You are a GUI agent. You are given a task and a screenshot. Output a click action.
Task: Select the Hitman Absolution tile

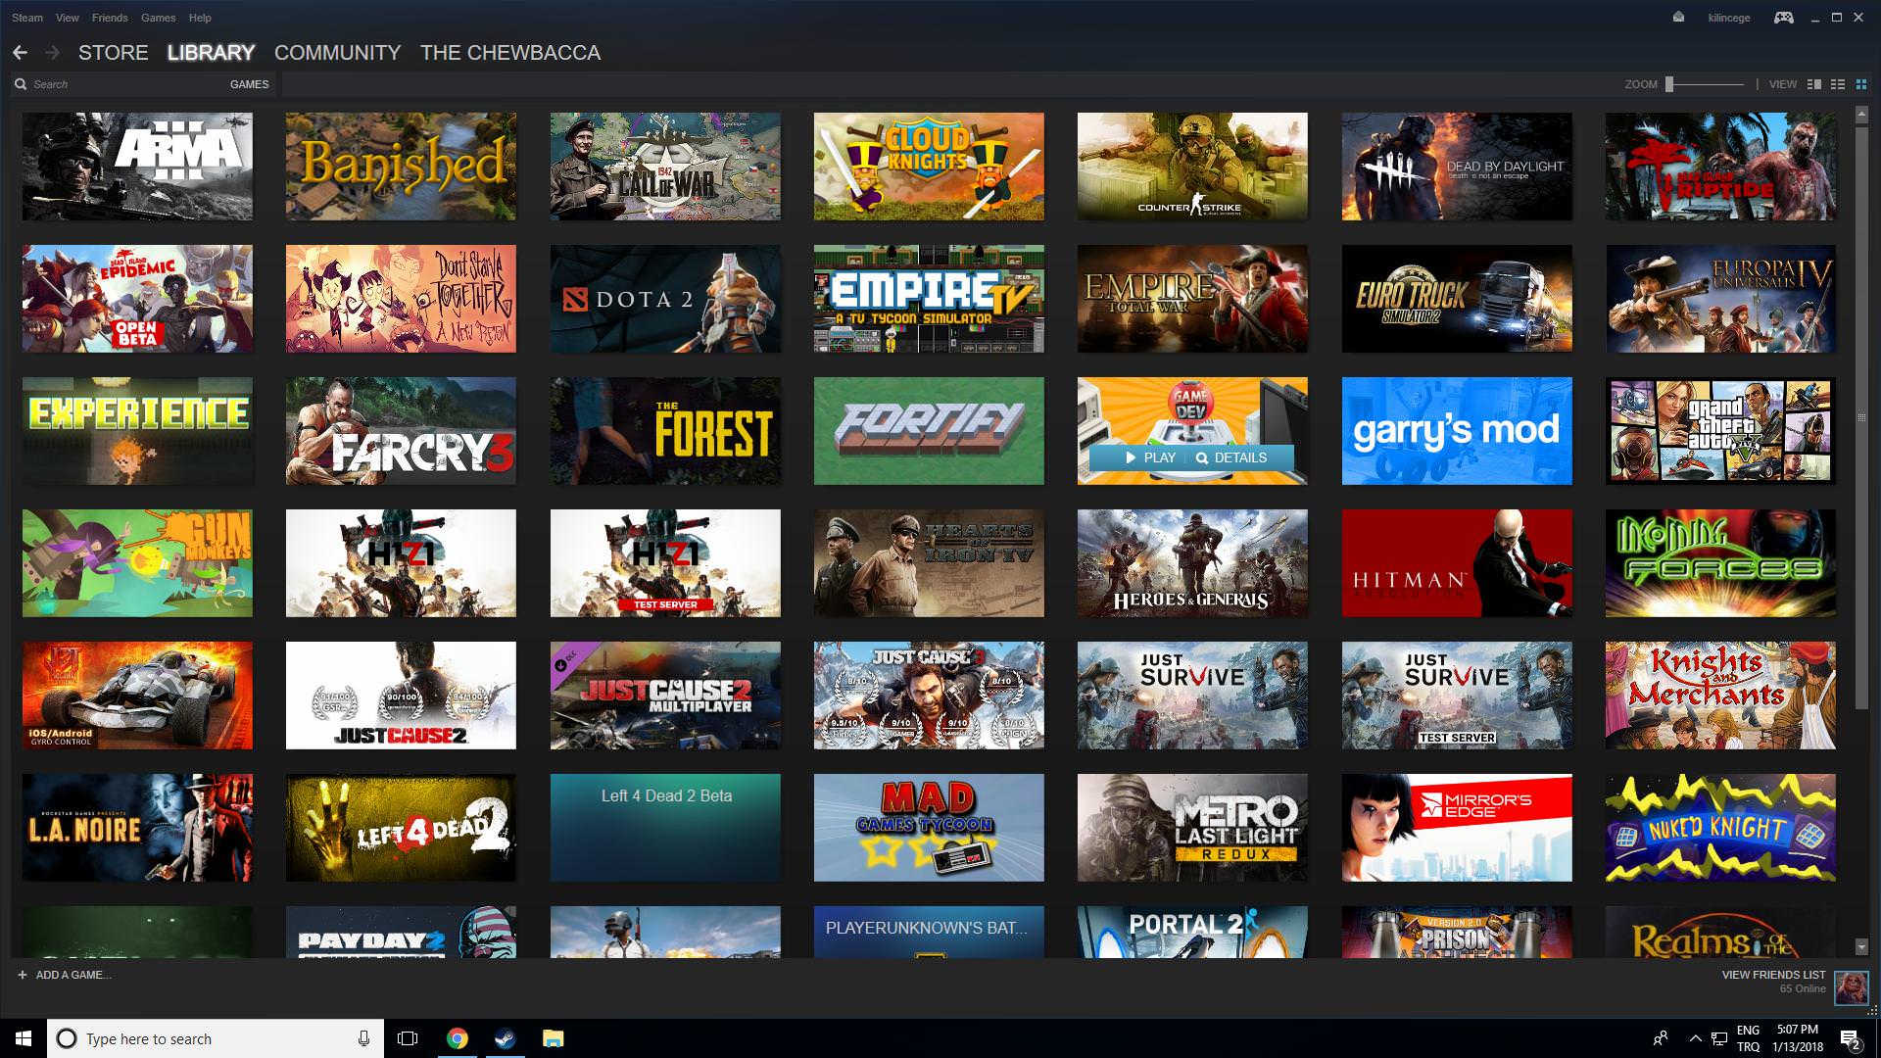[x=1457, y=563]
